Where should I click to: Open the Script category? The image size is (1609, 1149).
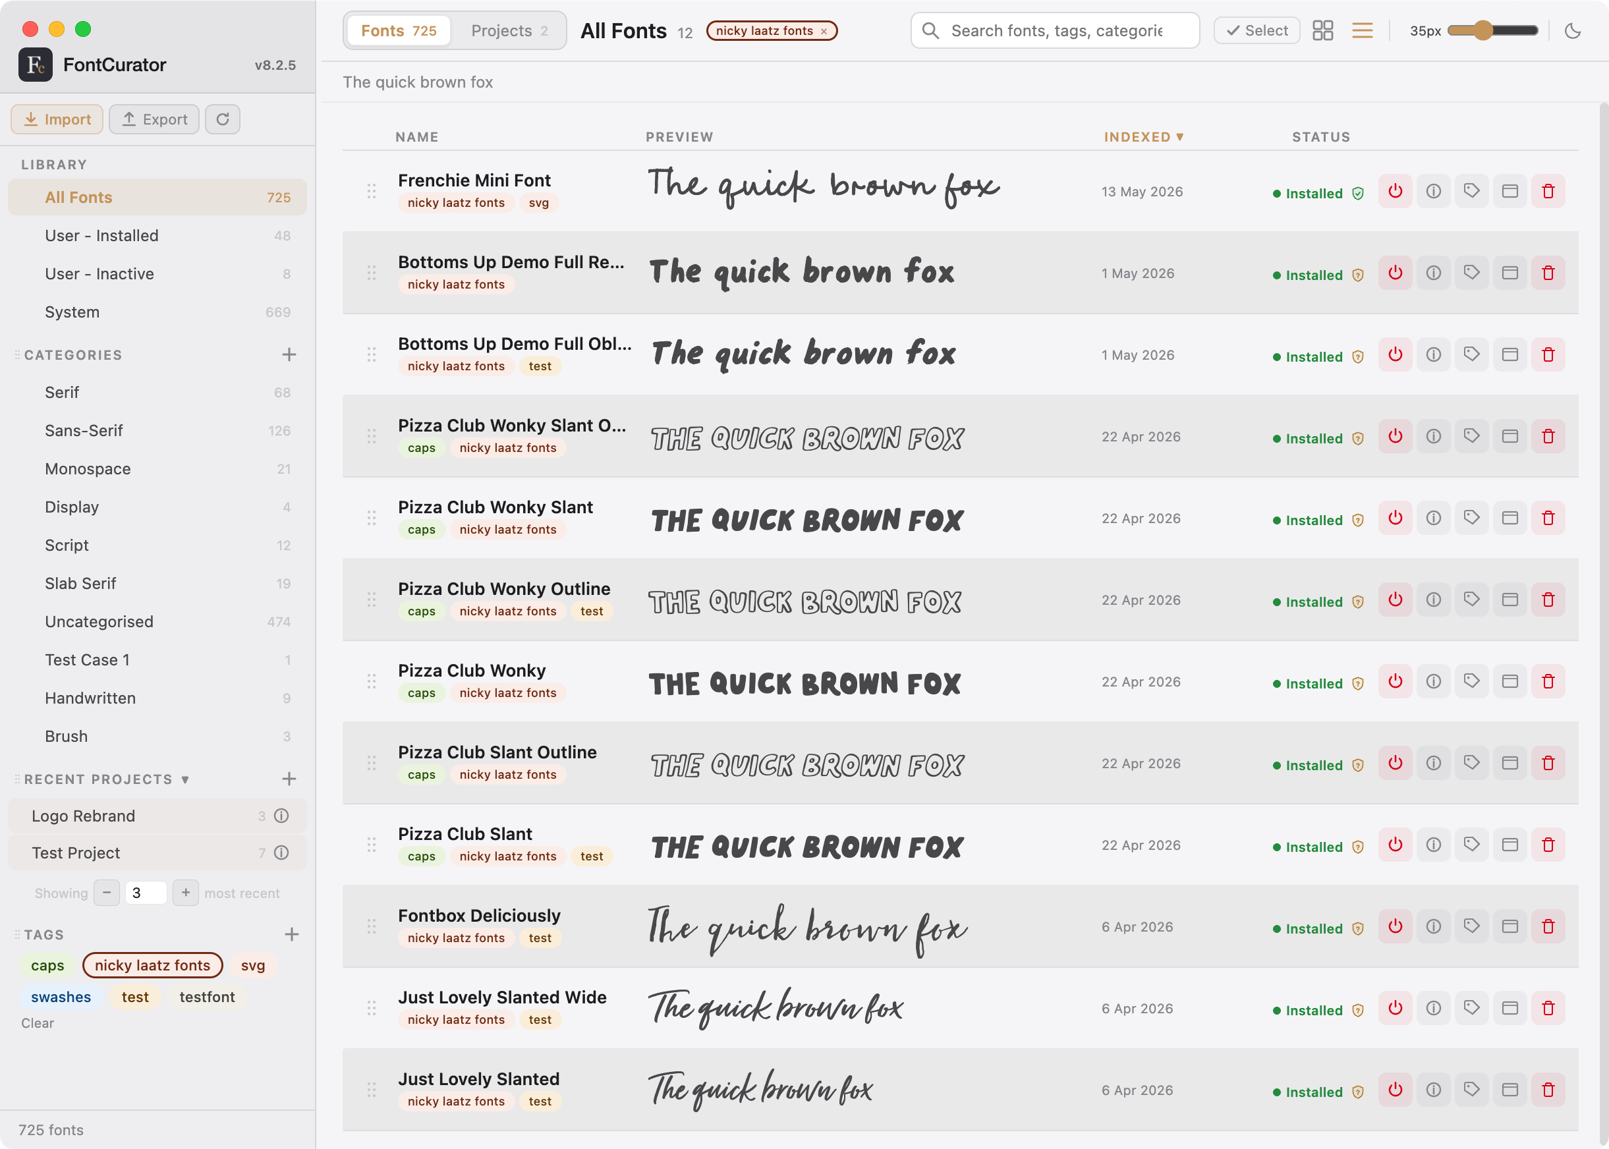click(157, 546)
